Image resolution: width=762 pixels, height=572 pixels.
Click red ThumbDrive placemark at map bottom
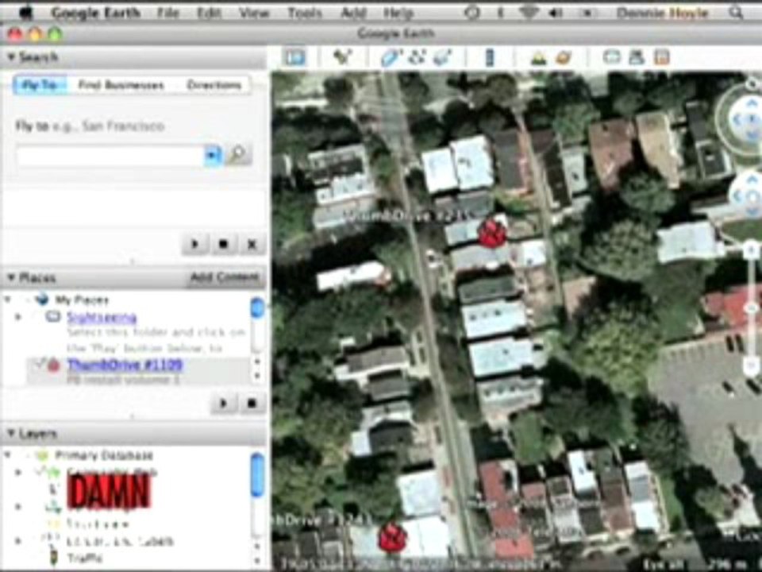tap(393, 537)
